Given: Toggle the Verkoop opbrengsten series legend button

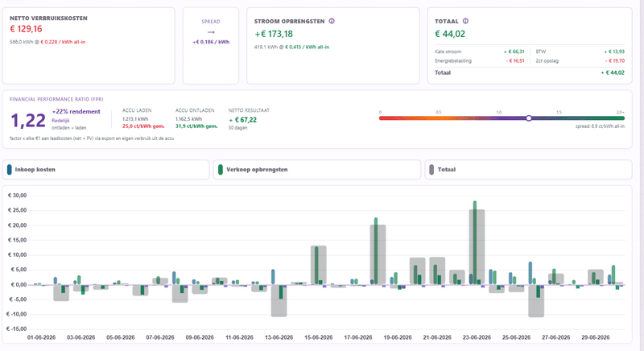Looking at the screenshot, I should [x=317, y=170].
